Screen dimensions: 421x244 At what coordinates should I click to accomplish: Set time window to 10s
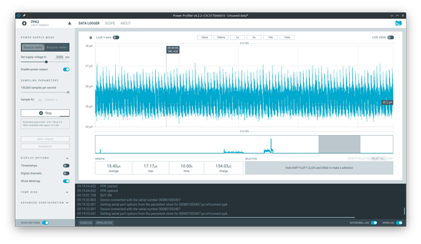point(270,37)
